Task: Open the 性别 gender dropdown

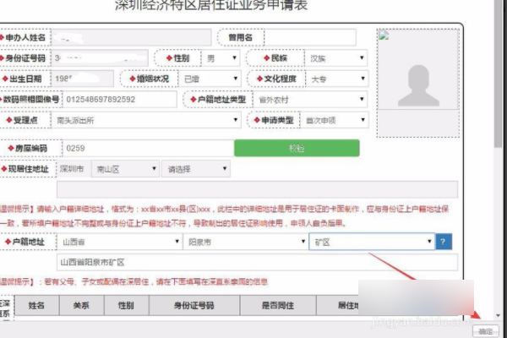Action: pos(221,58)
